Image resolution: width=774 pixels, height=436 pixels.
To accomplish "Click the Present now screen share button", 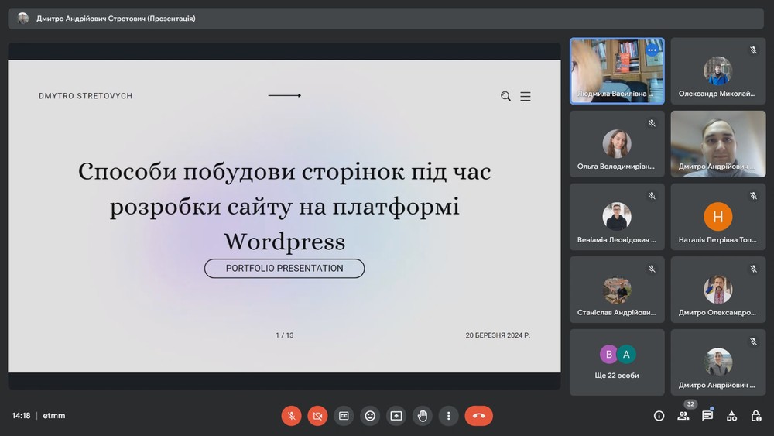I will coord(396,416).
